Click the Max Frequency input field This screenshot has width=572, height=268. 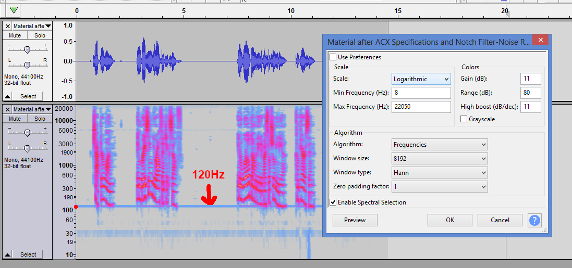point(421,107)
